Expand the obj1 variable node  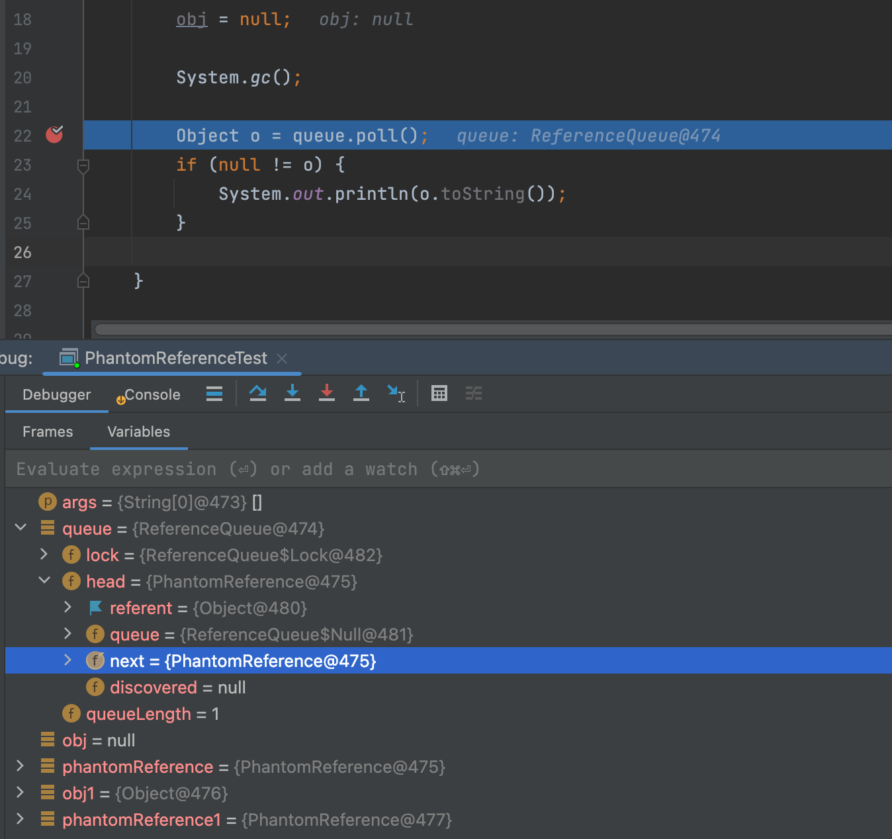(21, 792)
